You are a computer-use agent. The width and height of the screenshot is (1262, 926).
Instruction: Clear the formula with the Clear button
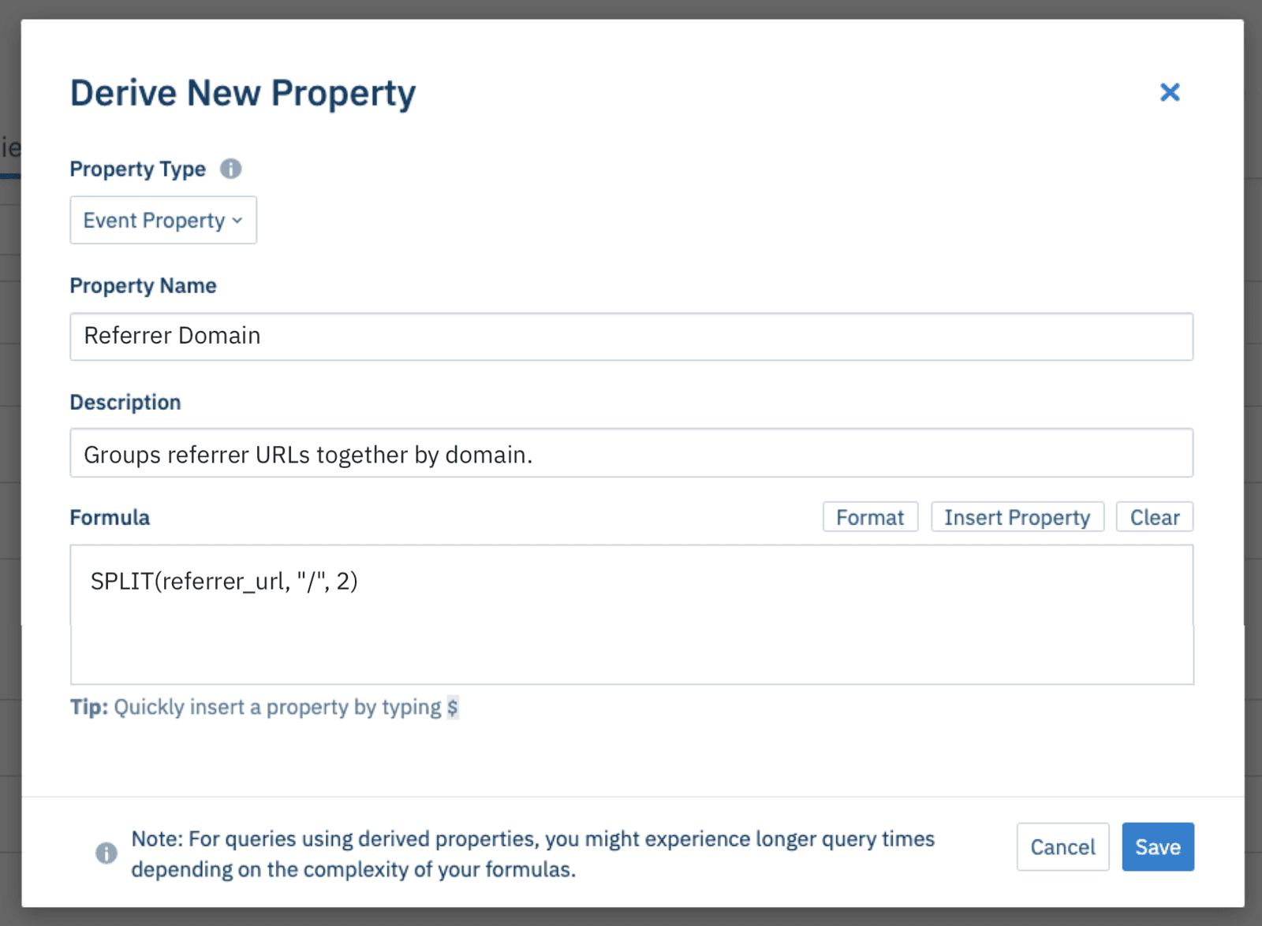tap(1154, 517)
